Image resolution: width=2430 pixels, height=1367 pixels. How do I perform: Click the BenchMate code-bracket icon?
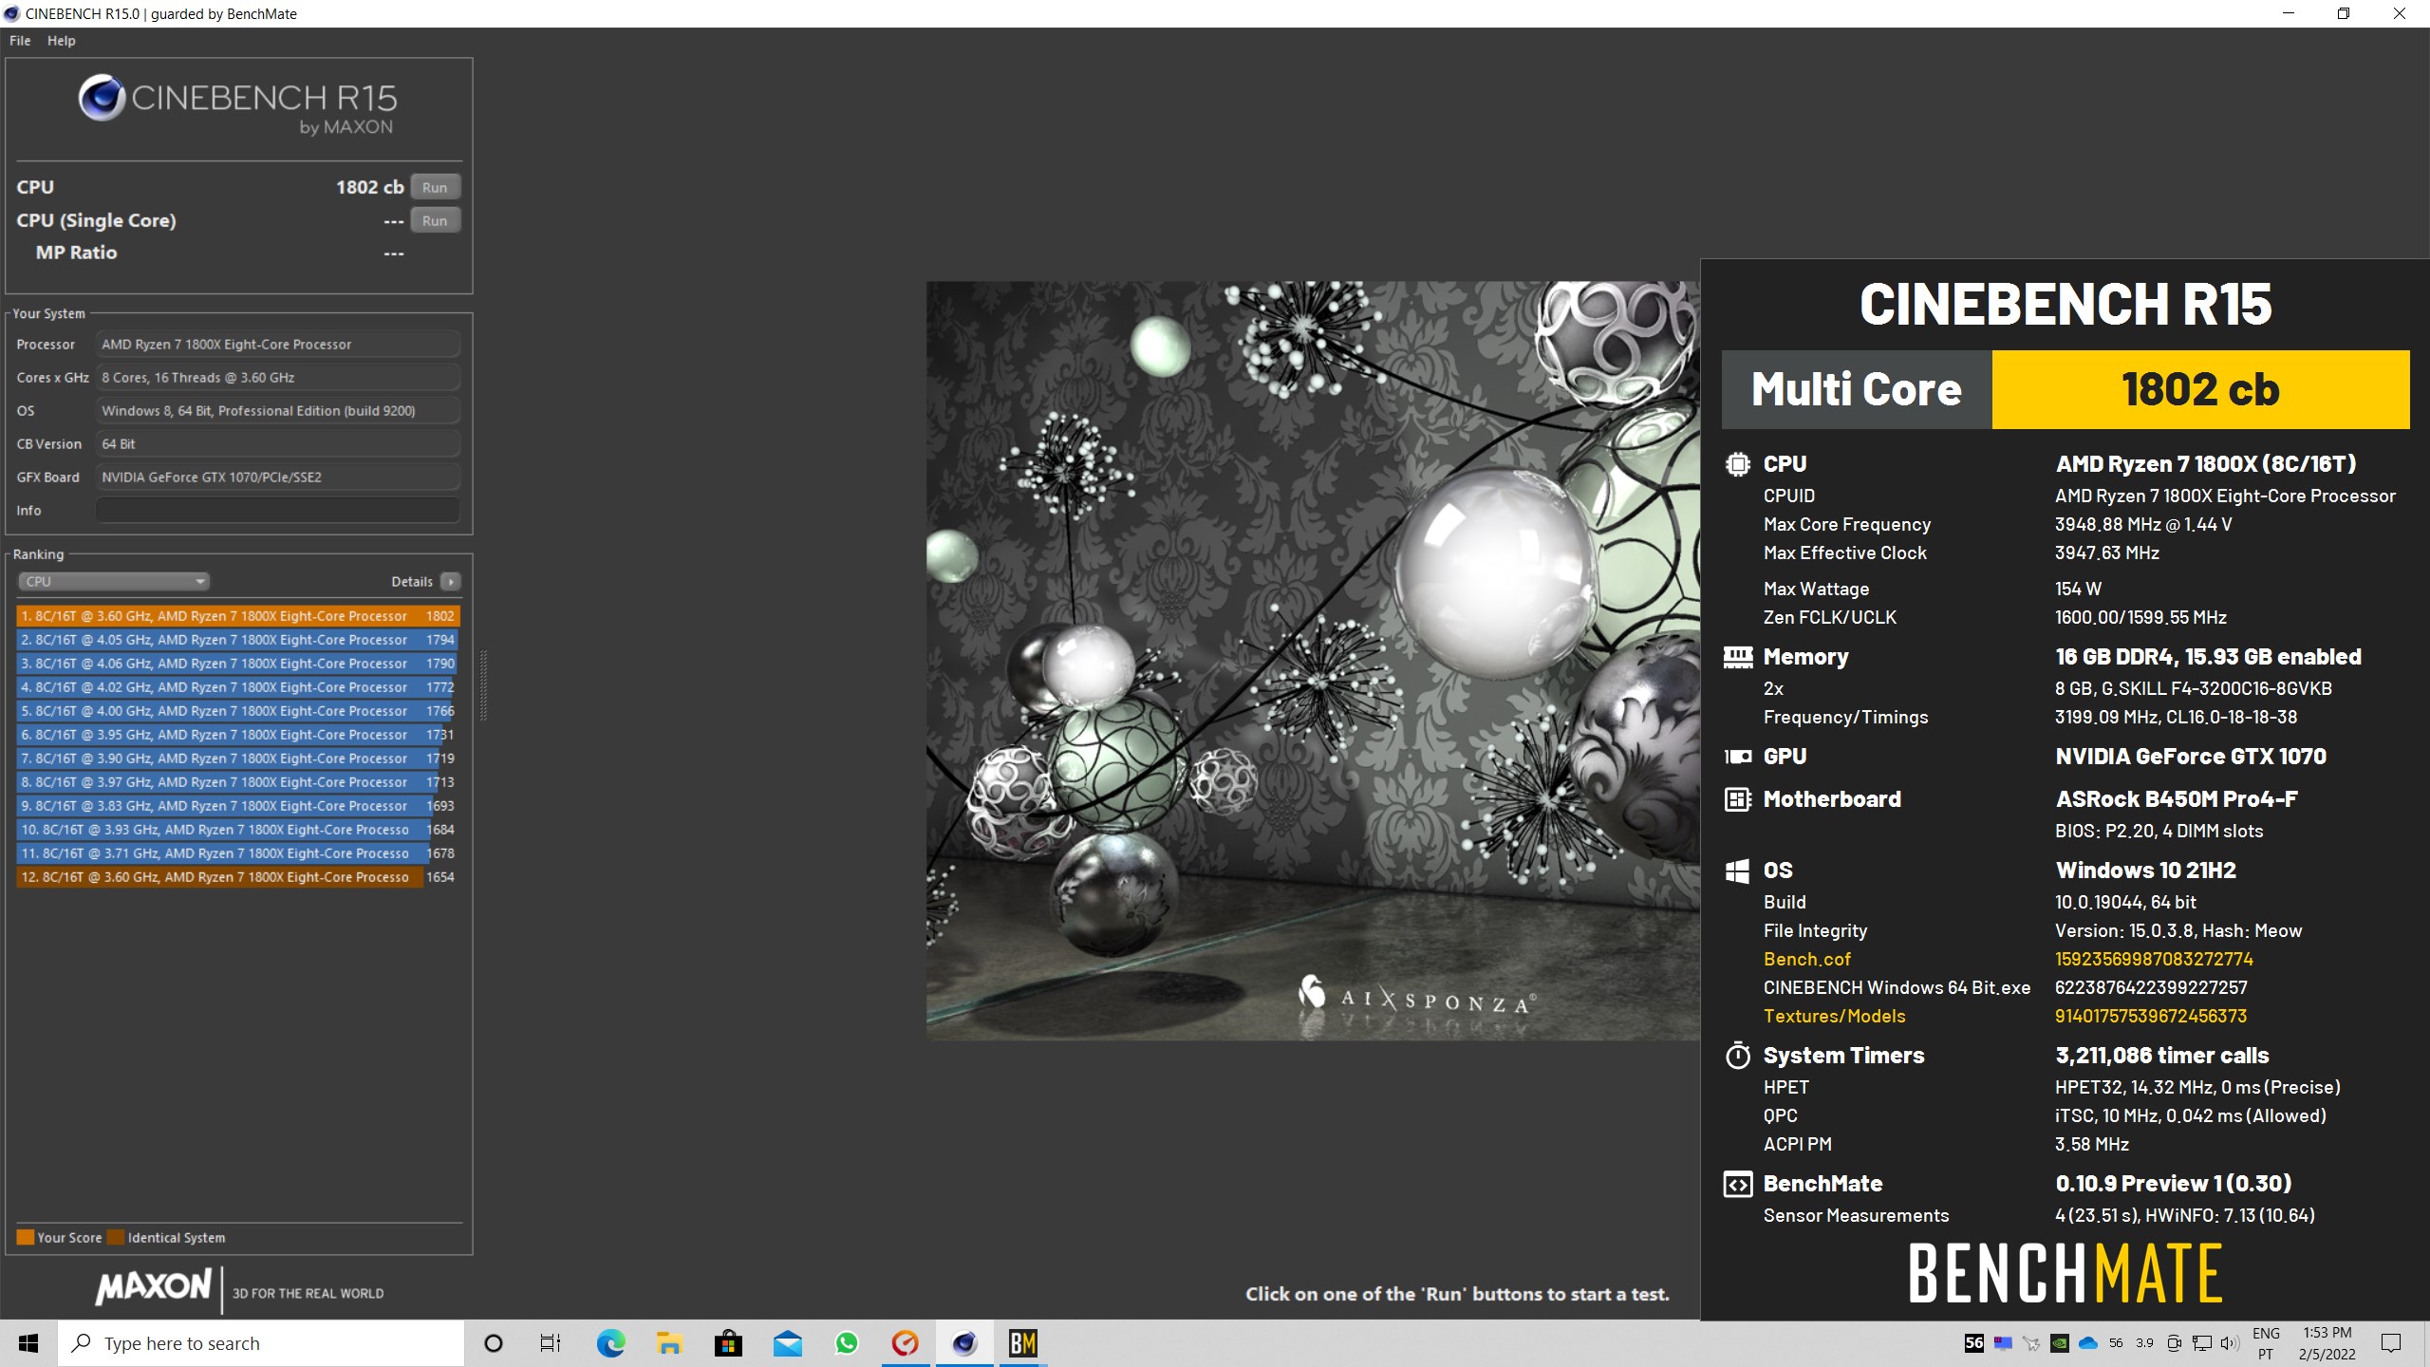tap(1738, 1184)
